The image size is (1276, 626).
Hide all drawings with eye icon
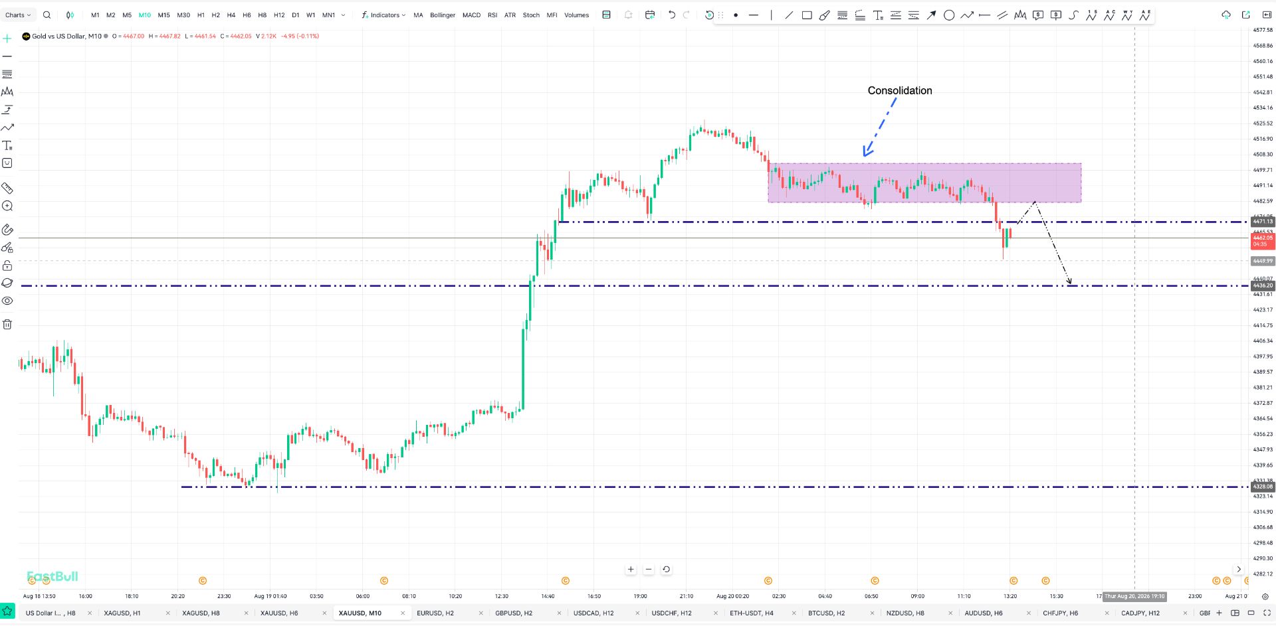tap(7, 301)
